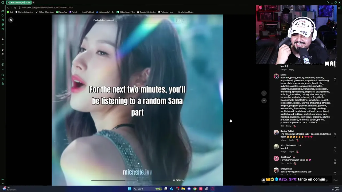342x192 pixels.
Task: Select the Messages TikTok tab
Action: [x=19, y=2]
